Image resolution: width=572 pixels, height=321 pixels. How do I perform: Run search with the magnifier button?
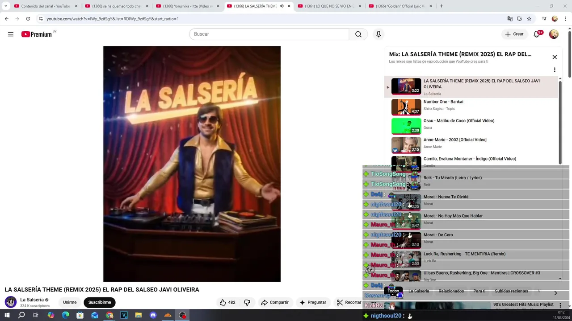(x=358, y=34)
